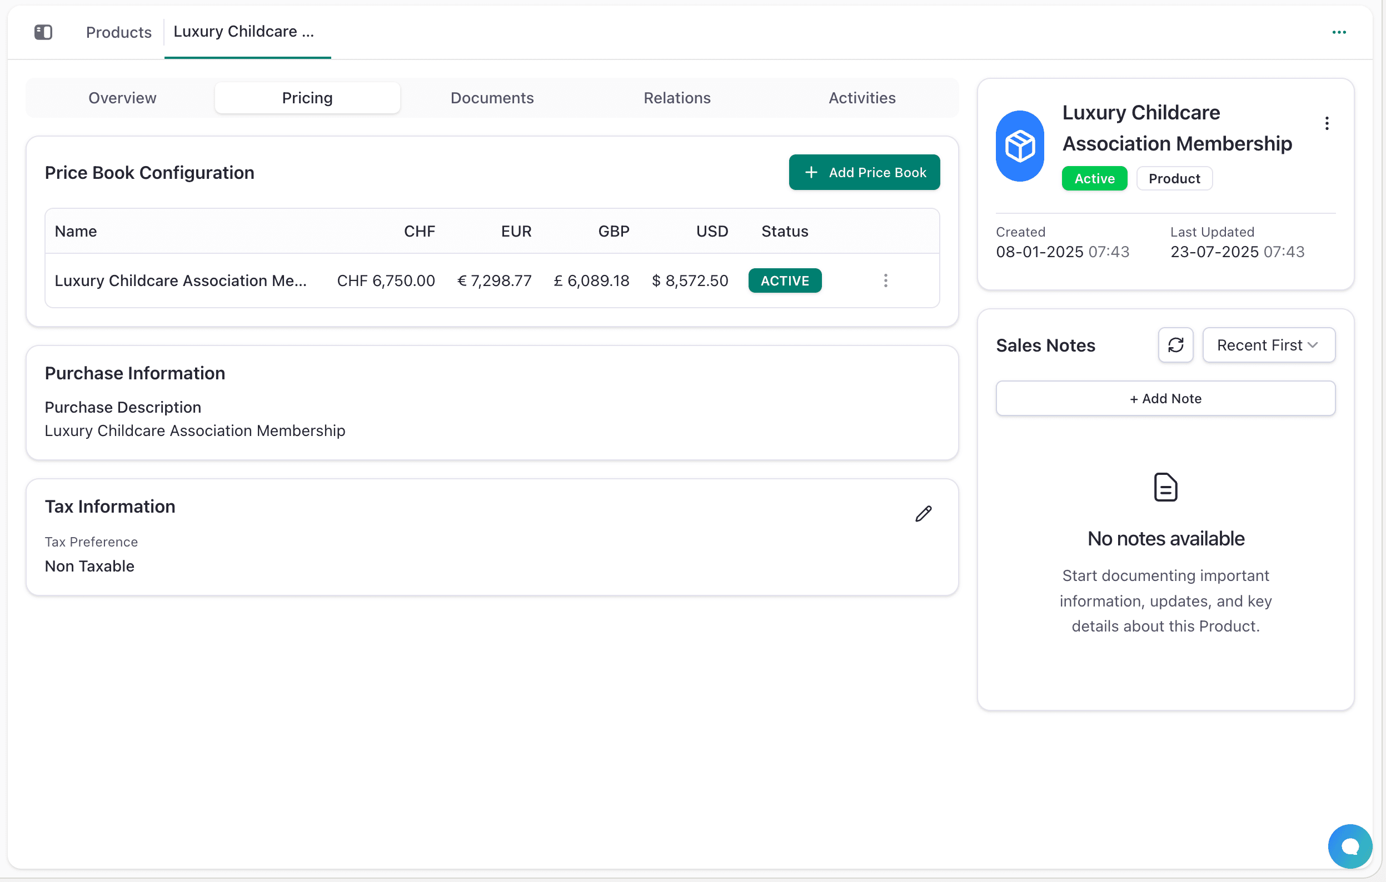The height and width of the screenshot is (882, 1386).
Task: Expand the Recent First sort dropdown
Action: coord(1269,344)
